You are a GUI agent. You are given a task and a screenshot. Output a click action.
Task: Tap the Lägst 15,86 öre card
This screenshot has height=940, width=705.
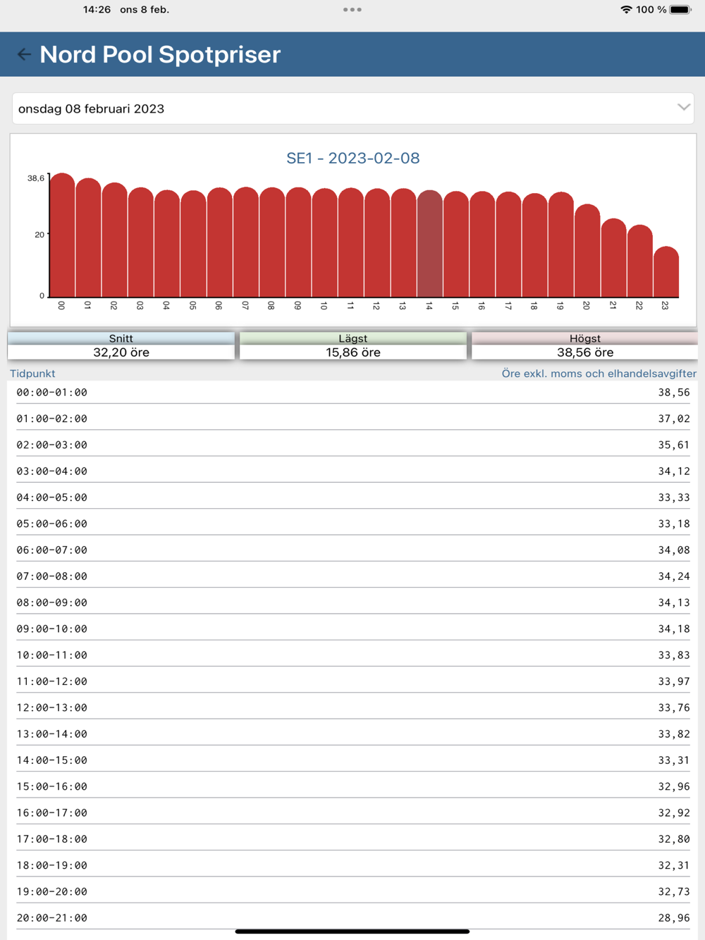point(352,345)
